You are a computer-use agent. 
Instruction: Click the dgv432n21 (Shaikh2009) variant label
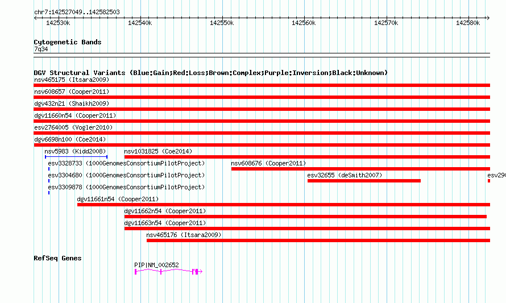[x=72, y=103]
